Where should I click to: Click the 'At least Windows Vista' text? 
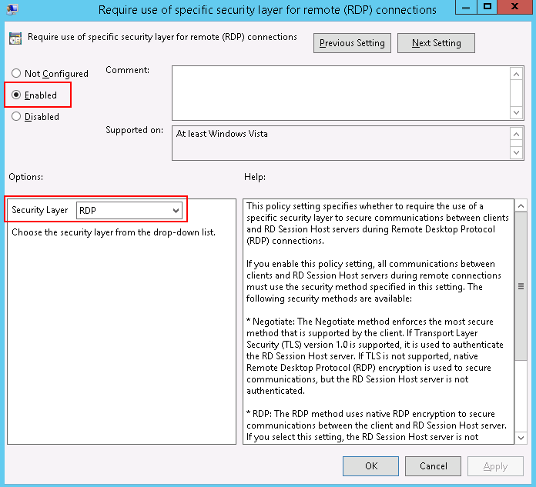tap(222, 134)
